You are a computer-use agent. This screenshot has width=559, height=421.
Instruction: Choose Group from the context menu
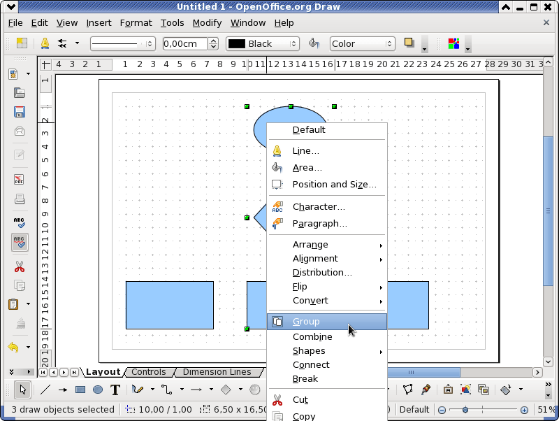point(327,322)
